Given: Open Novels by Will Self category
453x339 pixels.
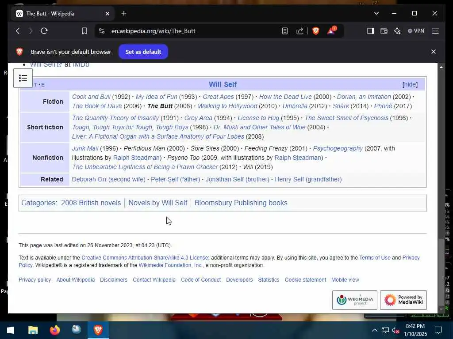Looking at the screenshot, I should tap(158, 203).
